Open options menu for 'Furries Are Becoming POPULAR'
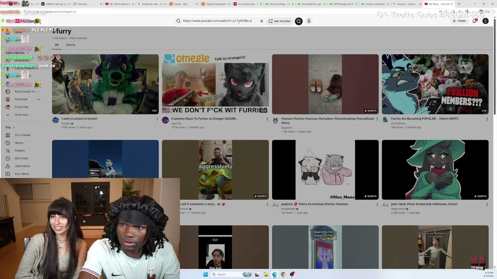This screenshot has width=497, height=279. 487,119
